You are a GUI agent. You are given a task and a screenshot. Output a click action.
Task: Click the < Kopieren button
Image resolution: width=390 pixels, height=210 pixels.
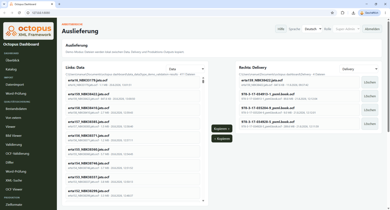point(222,139)
